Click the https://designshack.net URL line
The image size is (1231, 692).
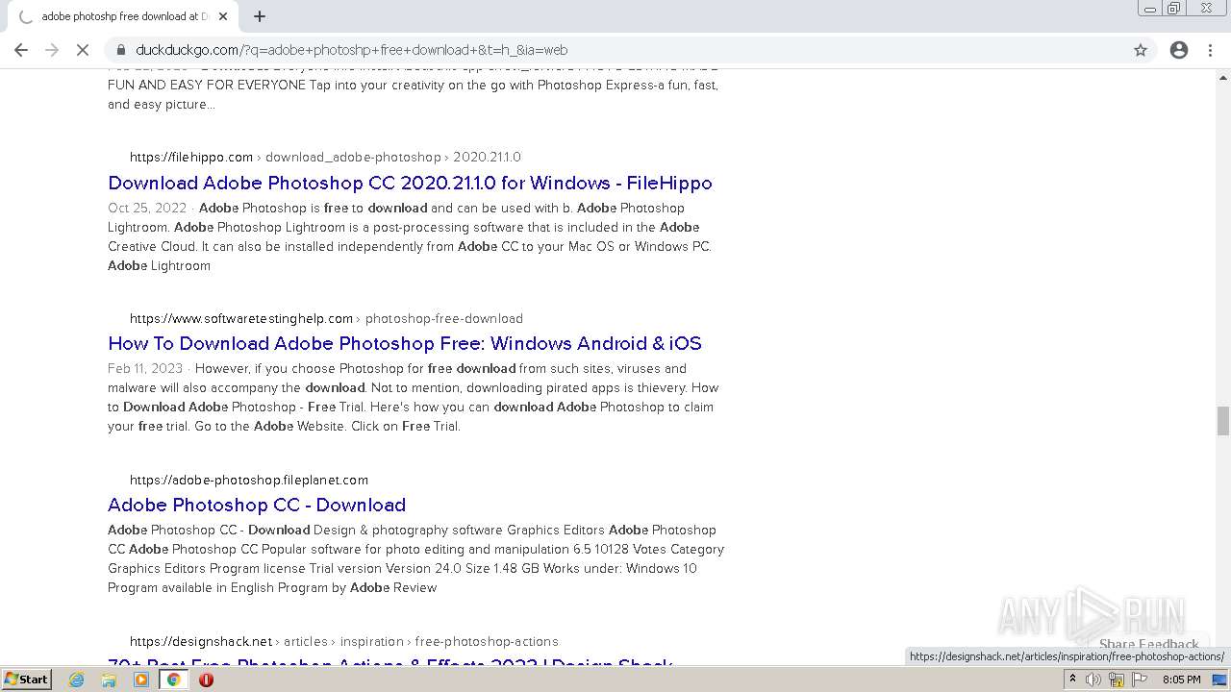344,641
